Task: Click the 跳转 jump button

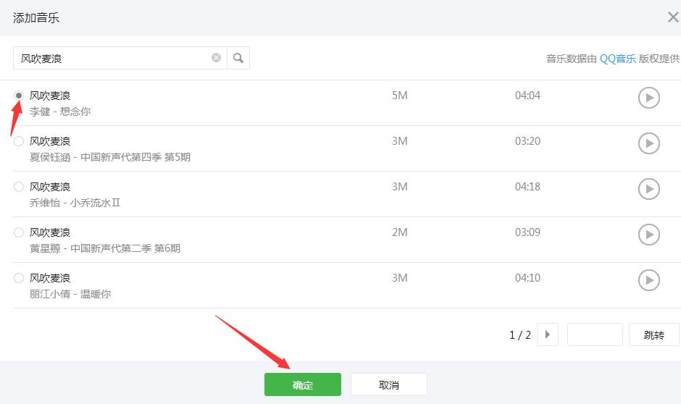Action: click(x=653, y=334)
